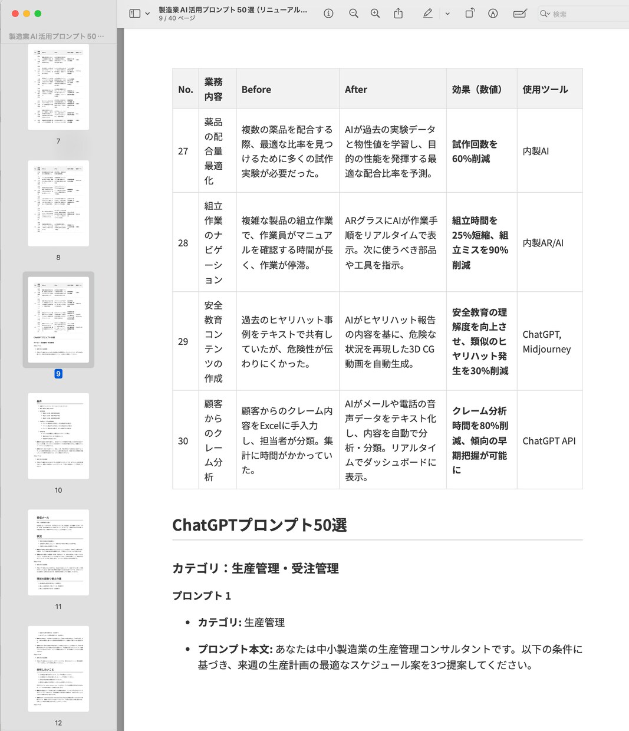Click '内製AR/AI' tool cell

[x=550, y=243]
